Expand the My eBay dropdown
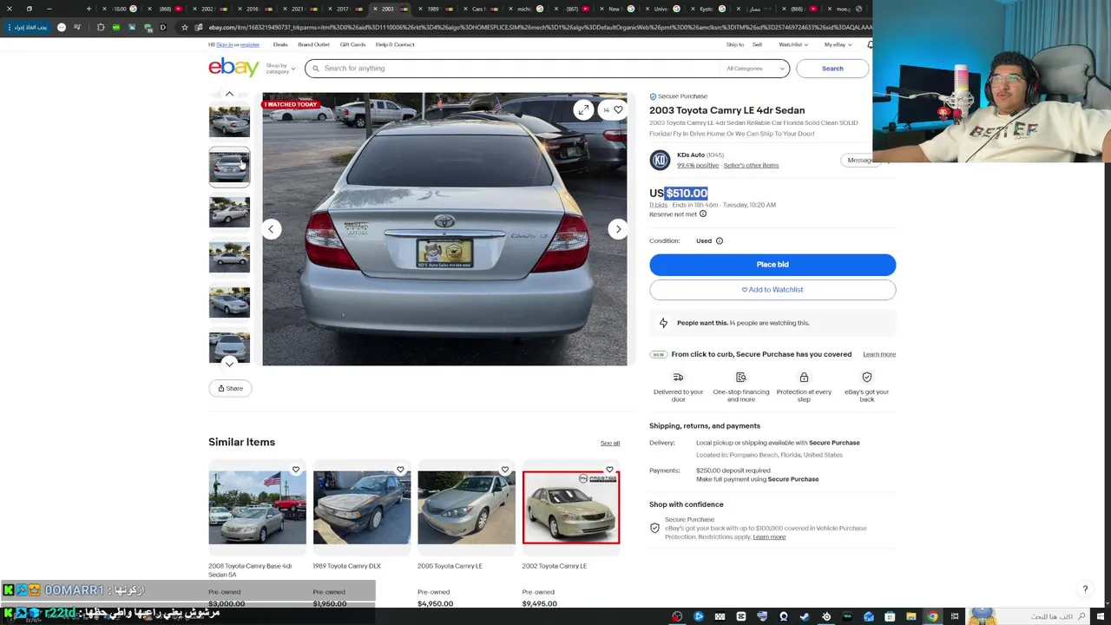Viewport: 1111px width, 625px height. [x=837, y=44]
